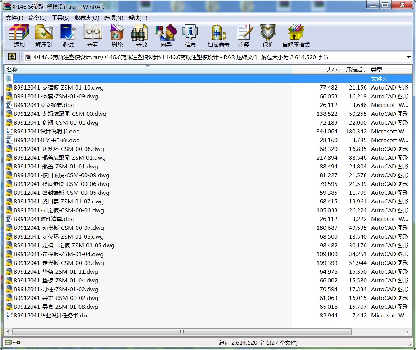Click the Delete (删除) toolbar icon
This screenshot has height=350, width=416.
click(x=117, y=36)
